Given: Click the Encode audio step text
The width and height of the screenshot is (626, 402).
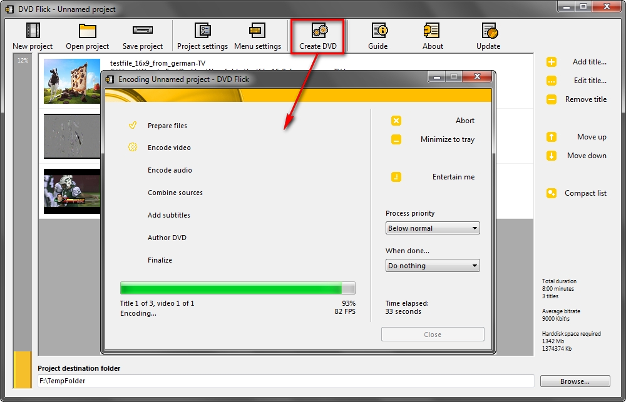Looking at the screenshot, I should click(x=170, y=170).
